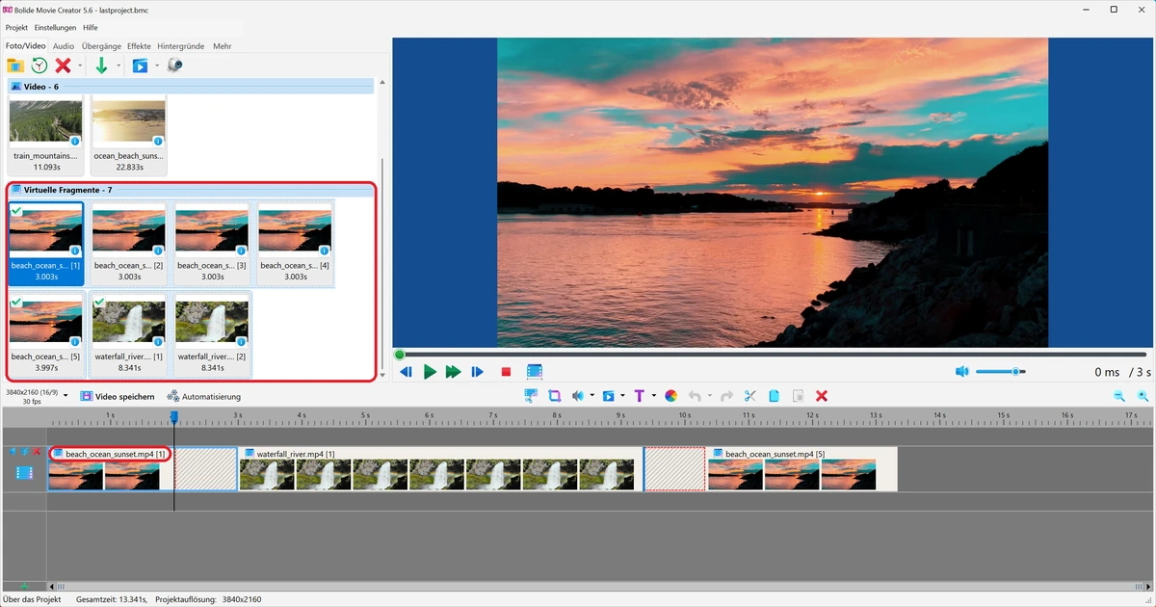
Task: Click the blue play media toolbar icon
Action: pos(141,66)
